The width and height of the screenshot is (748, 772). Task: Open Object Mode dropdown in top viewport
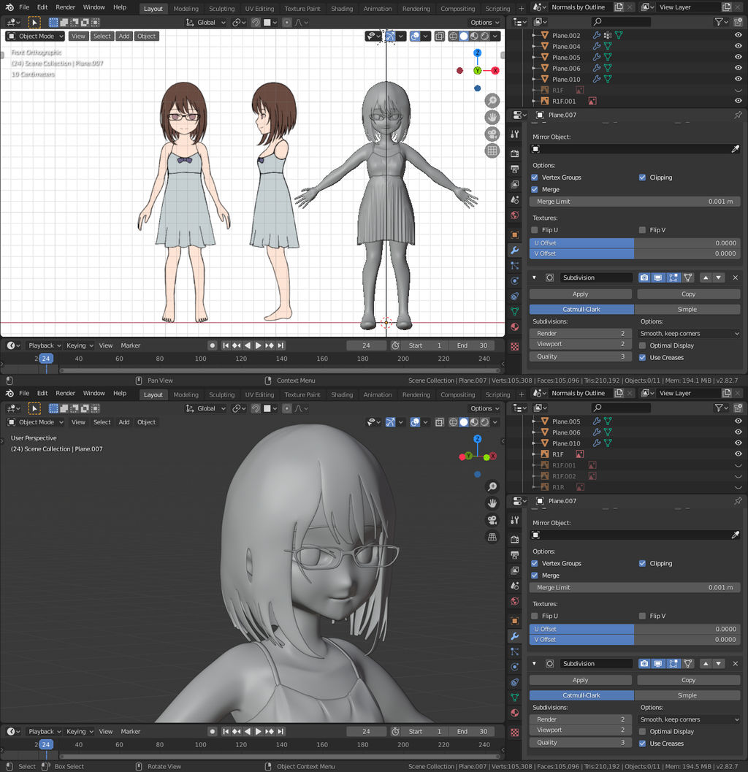35,36
